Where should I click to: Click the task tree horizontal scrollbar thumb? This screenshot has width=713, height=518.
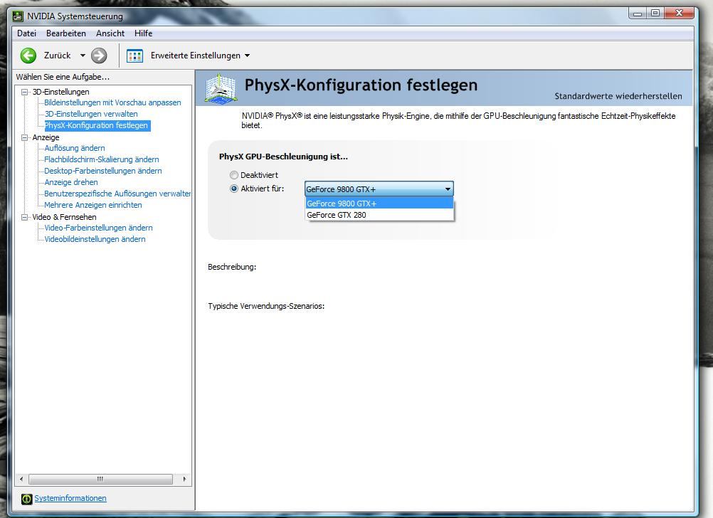tap(100, 479)
